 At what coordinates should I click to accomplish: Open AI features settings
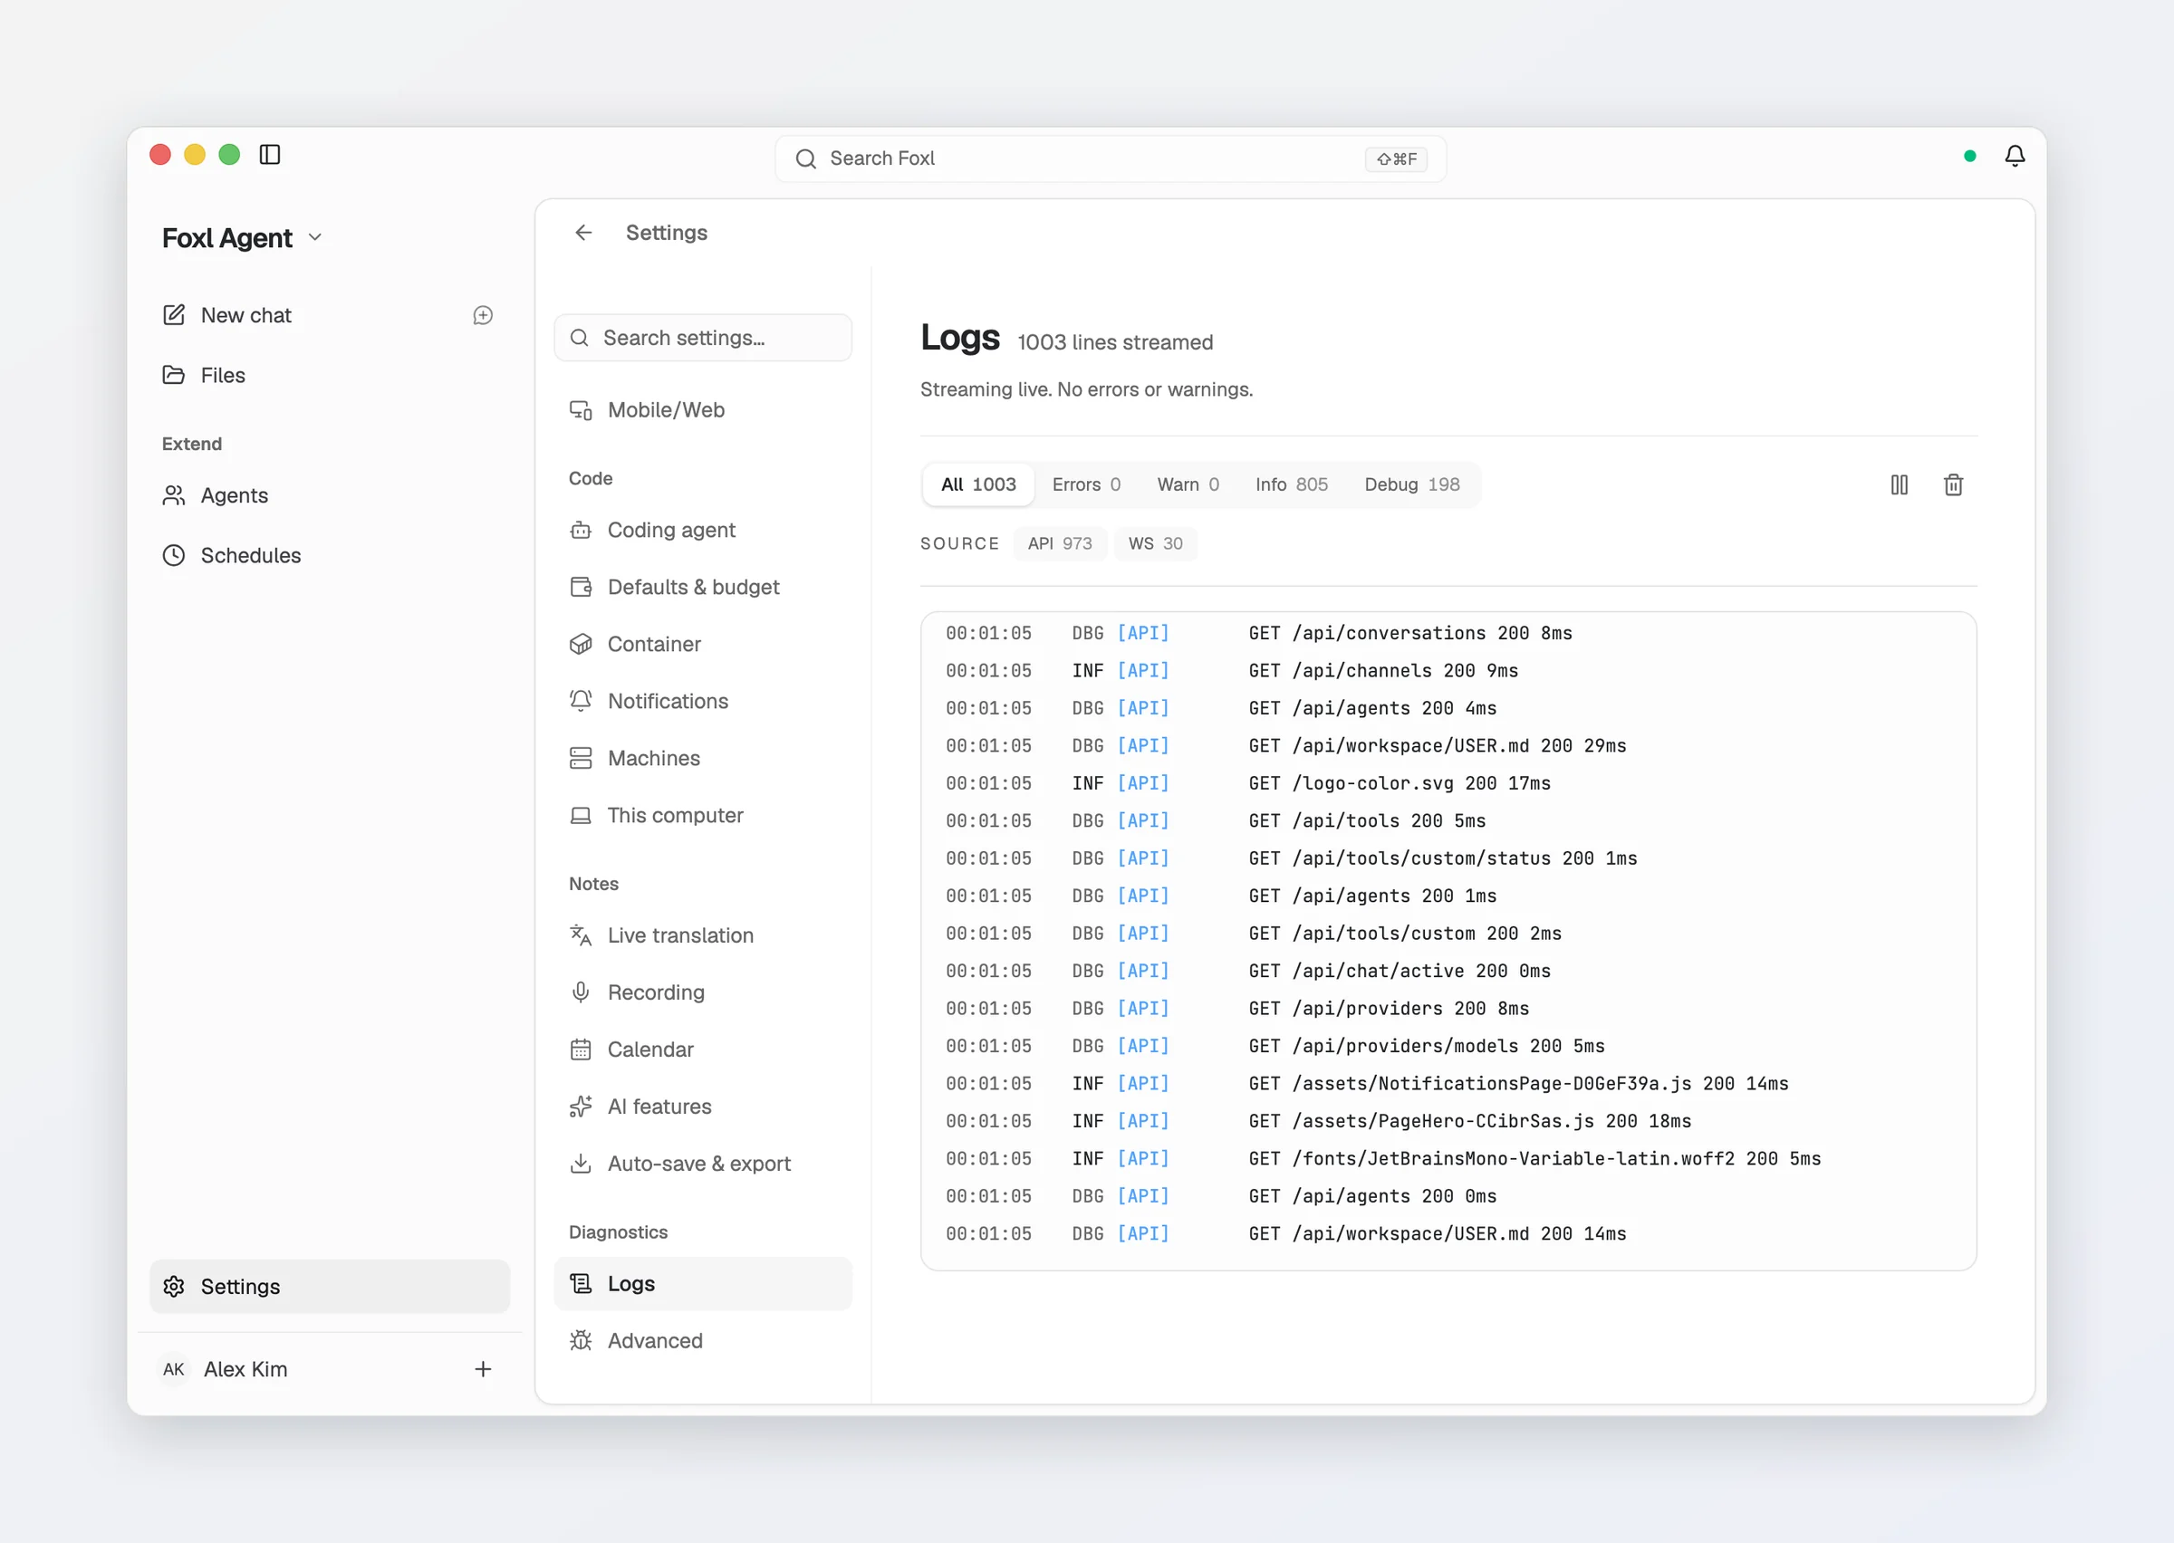click(x=702, y=1106)
